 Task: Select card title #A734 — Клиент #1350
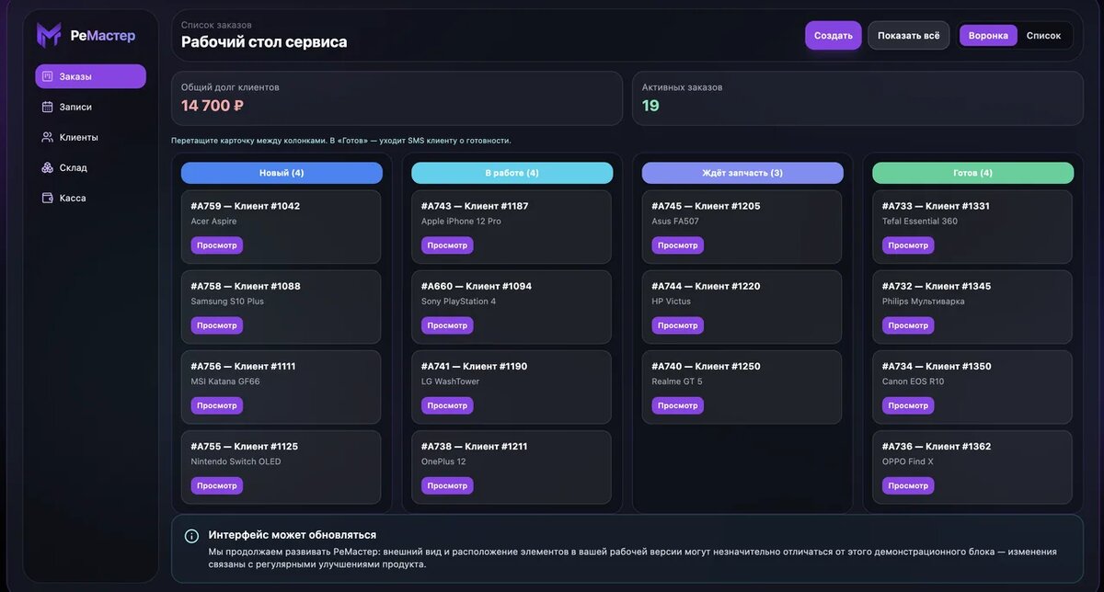coord(937,366)
